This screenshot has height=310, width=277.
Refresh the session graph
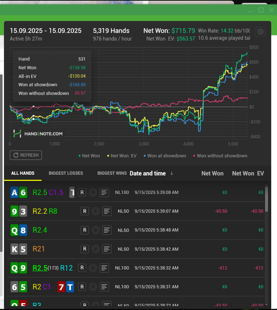26,155
